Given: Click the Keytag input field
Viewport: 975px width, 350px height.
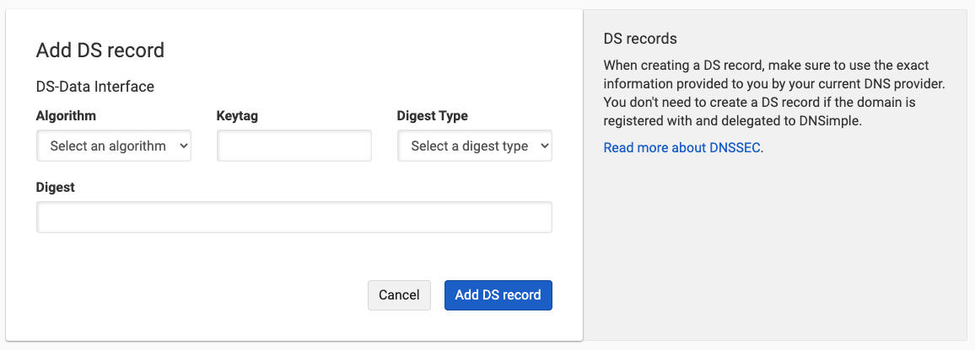Looking at the screenshot, I should pyautogui.click(x=294, y=146).
